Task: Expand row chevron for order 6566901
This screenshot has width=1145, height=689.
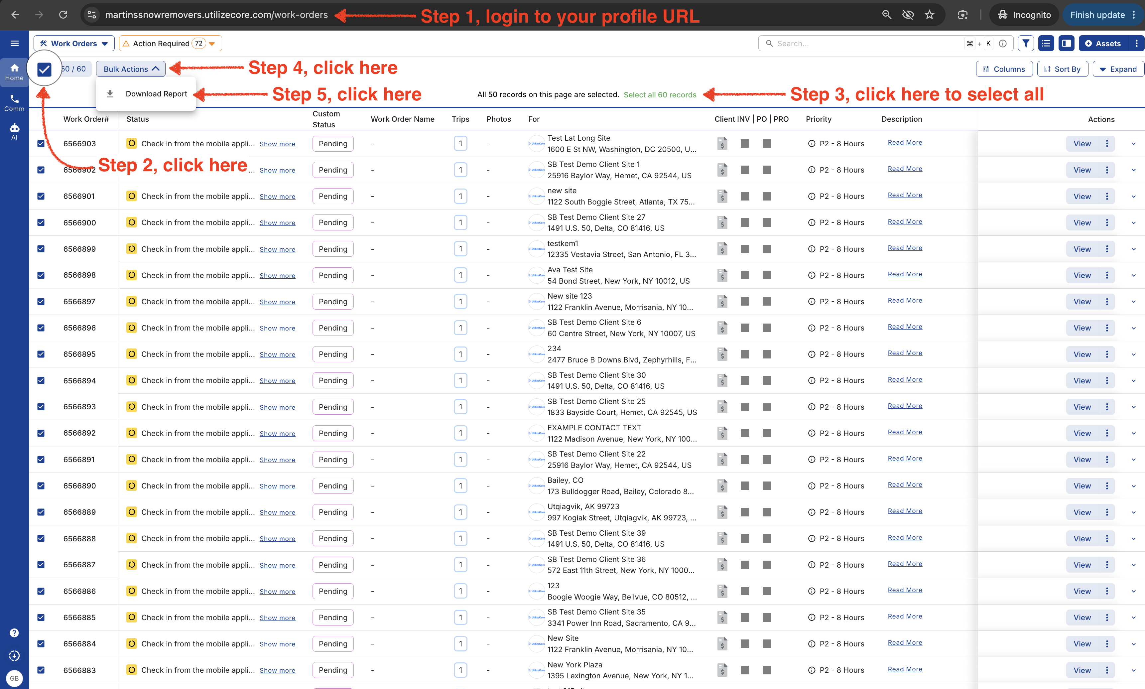Action: 1133,197
